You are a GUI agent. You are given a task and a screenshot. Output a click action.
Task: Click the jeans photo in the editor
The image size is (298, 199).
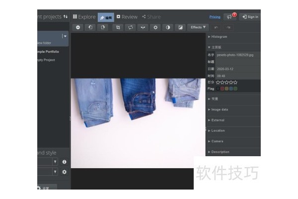[138, 123]
